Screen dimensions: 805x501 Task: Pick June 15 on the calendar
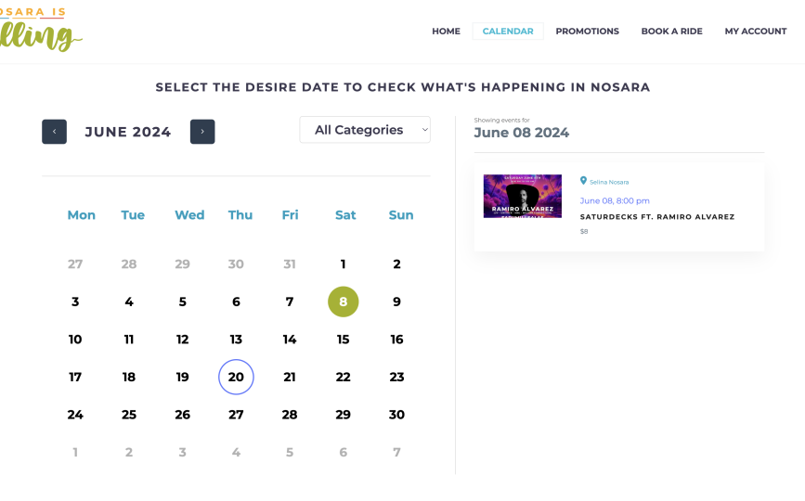(x=344, y=340)
